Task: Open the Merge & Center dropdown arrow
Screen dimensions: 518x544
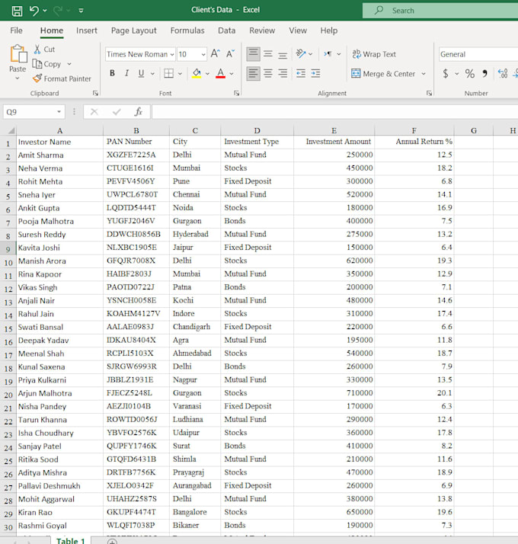Action: pyautogui.click(x=424, y=74)
